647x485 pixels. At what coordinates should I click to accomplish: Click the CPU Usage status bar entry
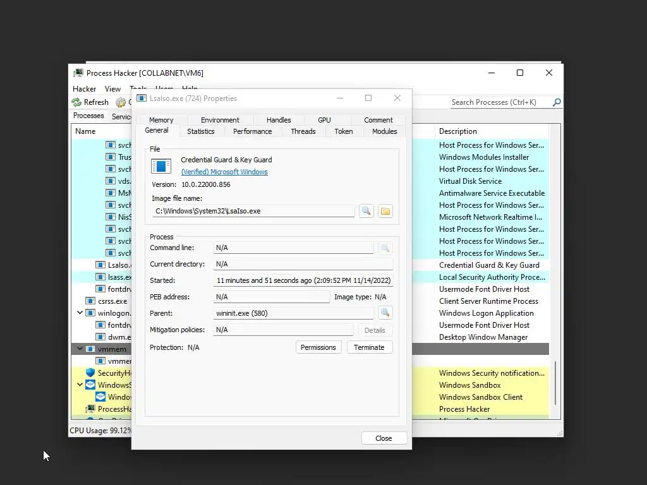100,431
